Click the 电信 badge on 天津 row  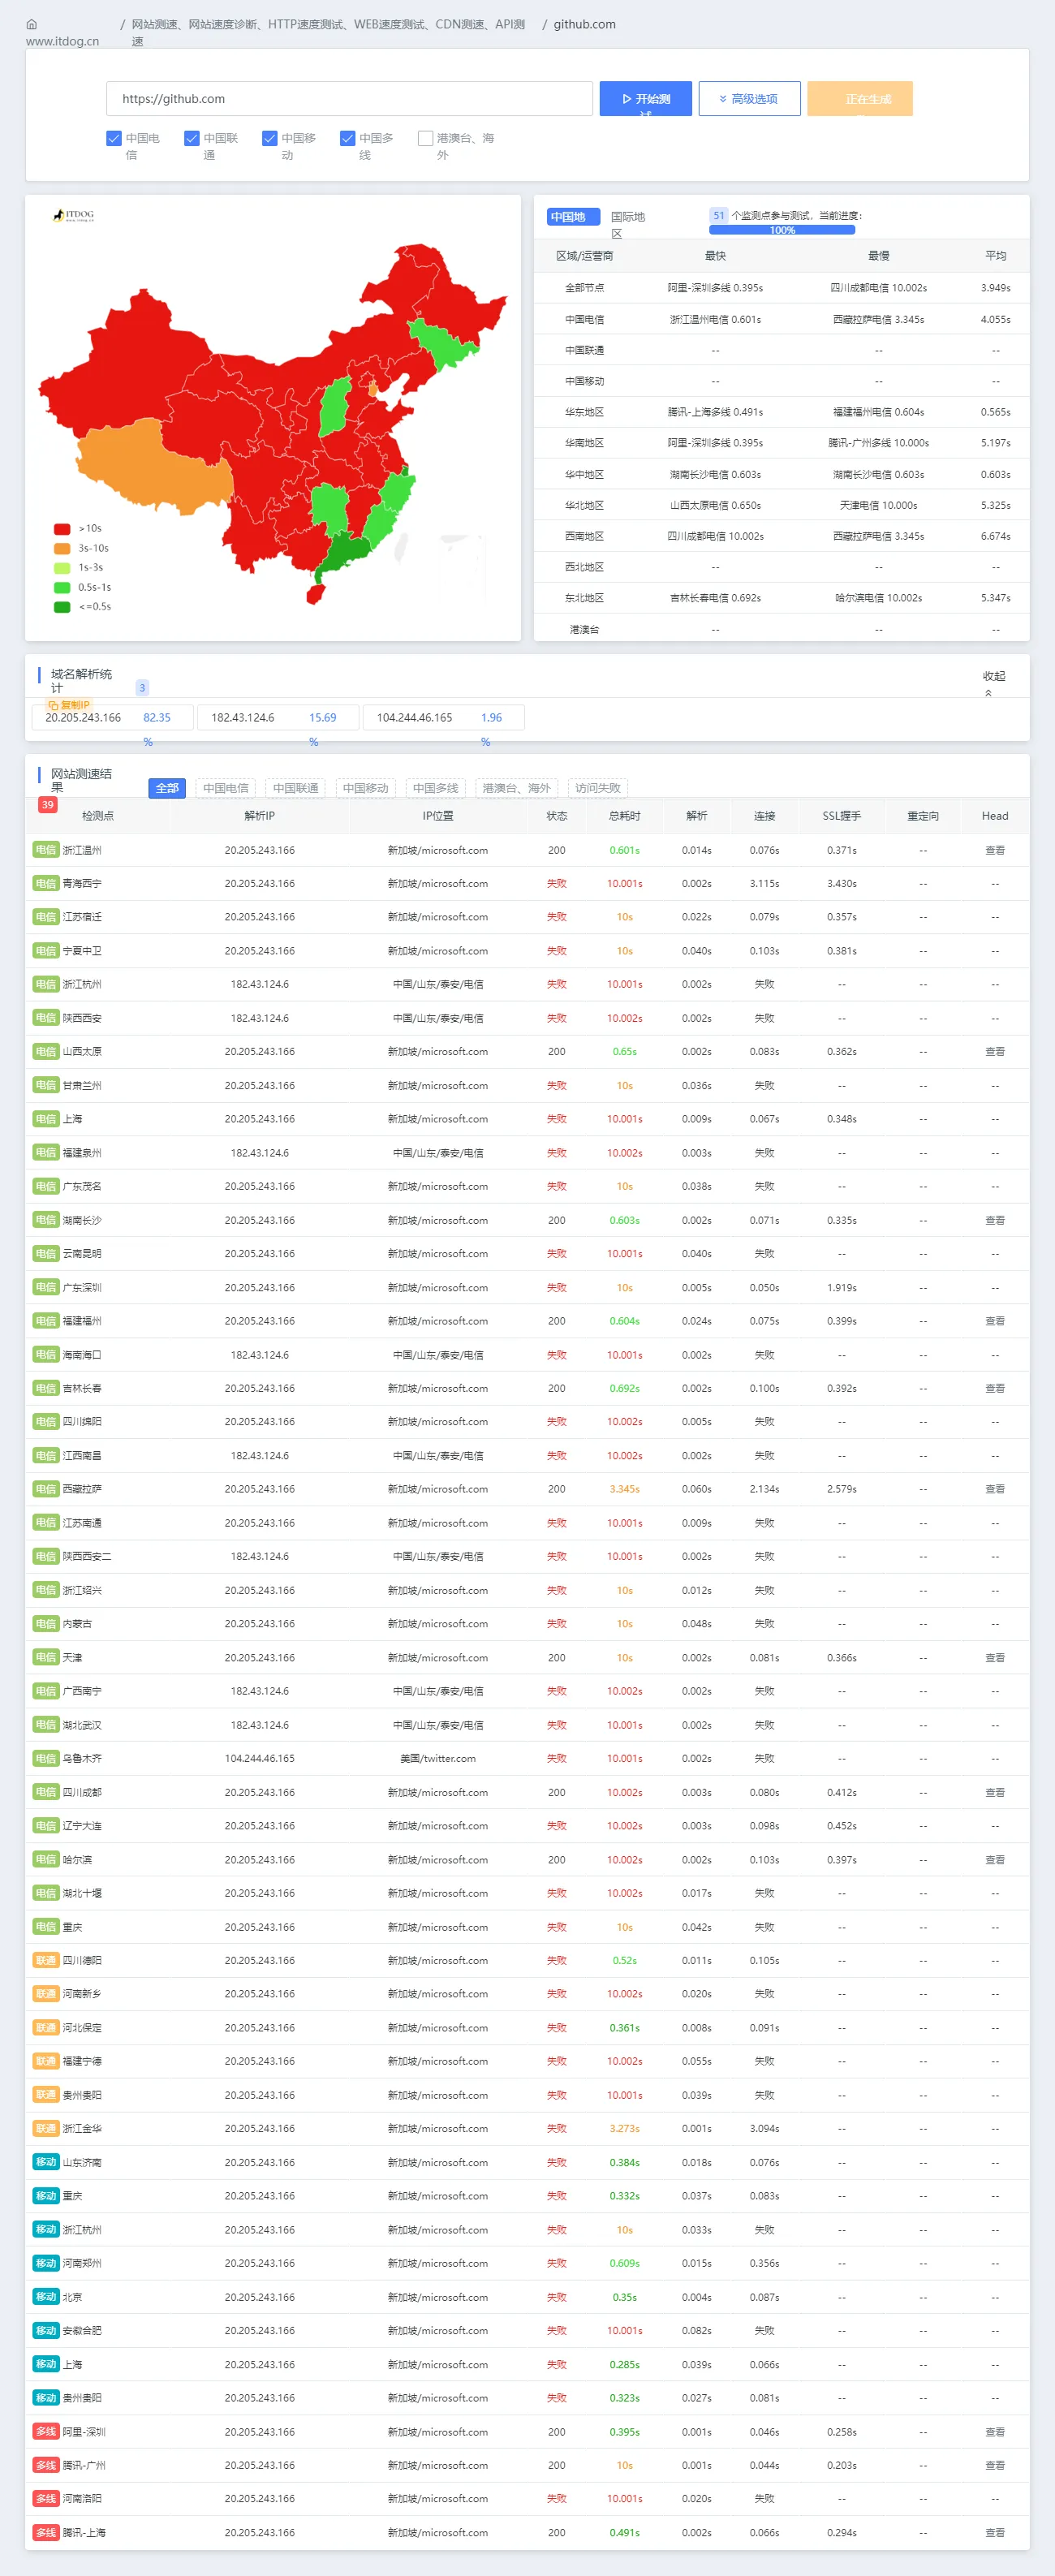tap(46, 1657)
